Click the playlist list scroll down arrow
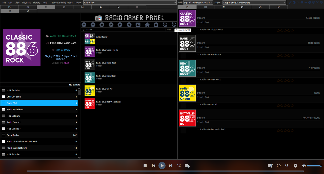The height and width of the screenshot is (174, 324). click(x=79, y=157)
